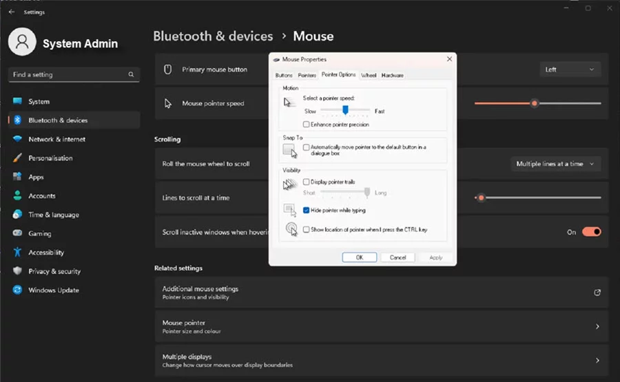Click the Primary mouse button icon

167,70
